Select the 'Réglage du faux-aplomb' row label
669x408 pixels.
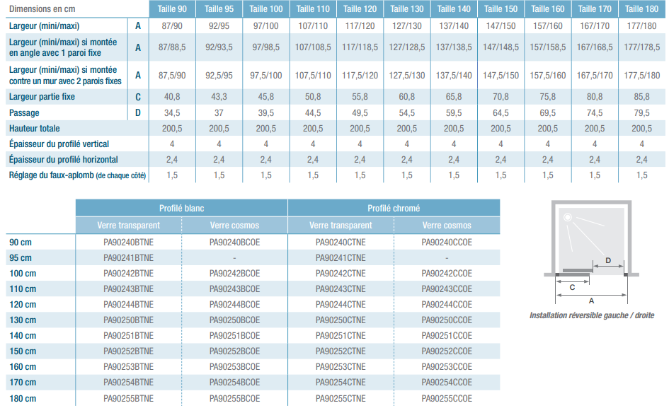coord(77,175)
